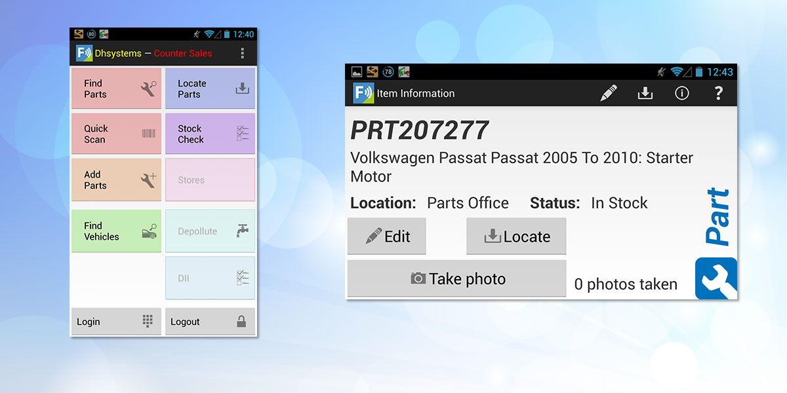
Task: Click the In Stock status value
Action: [619, 203]
